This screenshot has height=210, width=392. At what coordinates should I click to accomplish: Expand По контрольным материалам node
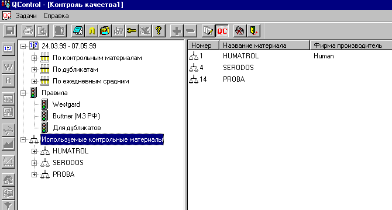click(34, 58)
